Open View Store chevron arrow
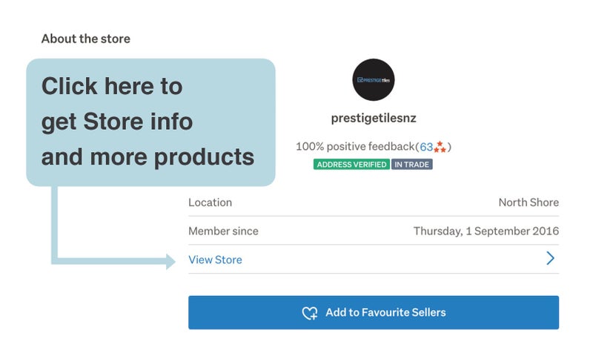Viewport: 593px width, 359px height. coord(550,258)
